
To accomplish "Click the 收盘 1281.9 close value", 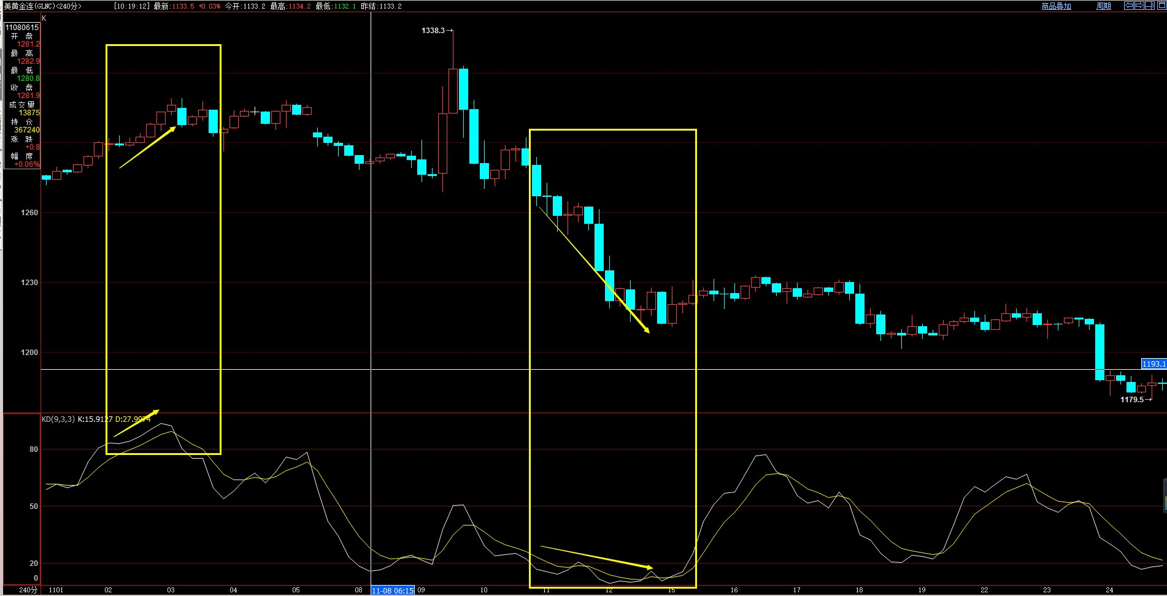I will (x=29, y=96).
